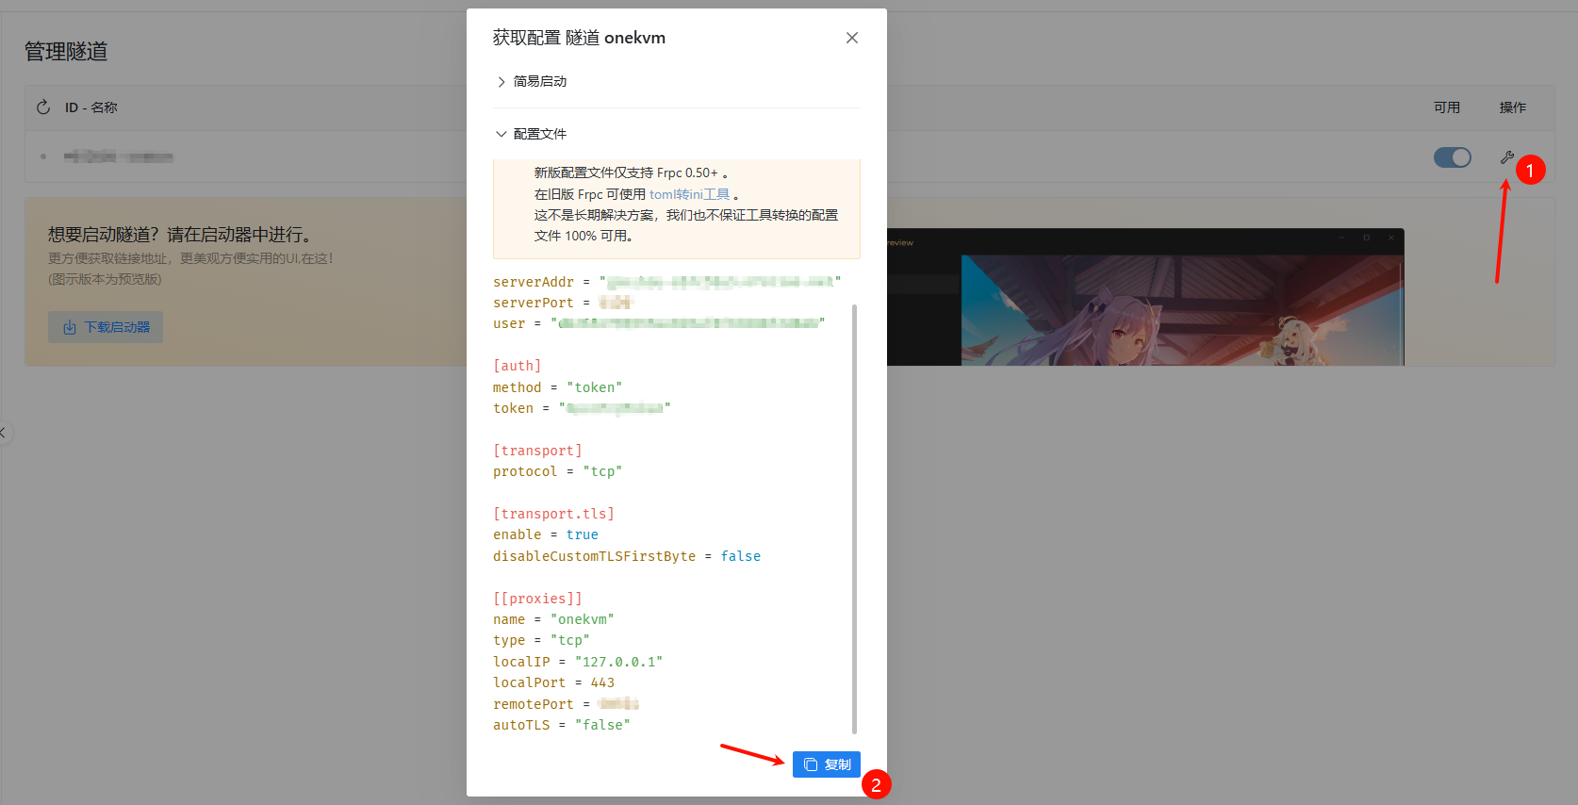Toggle the tunnel's 可用 switch

1452,157
